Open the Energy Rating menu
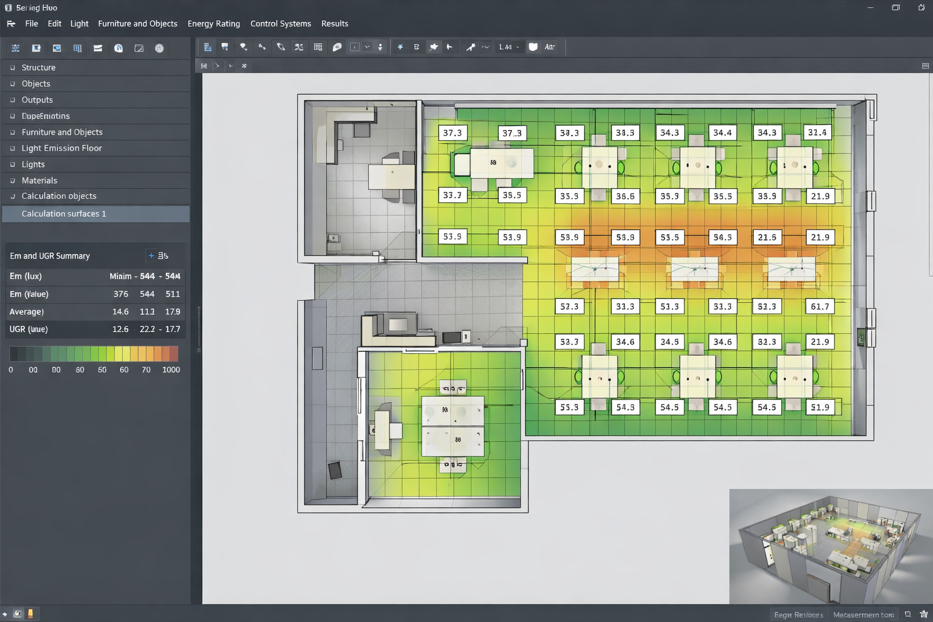Viewport: 933px width, 622px height. [x=213, y=24]
